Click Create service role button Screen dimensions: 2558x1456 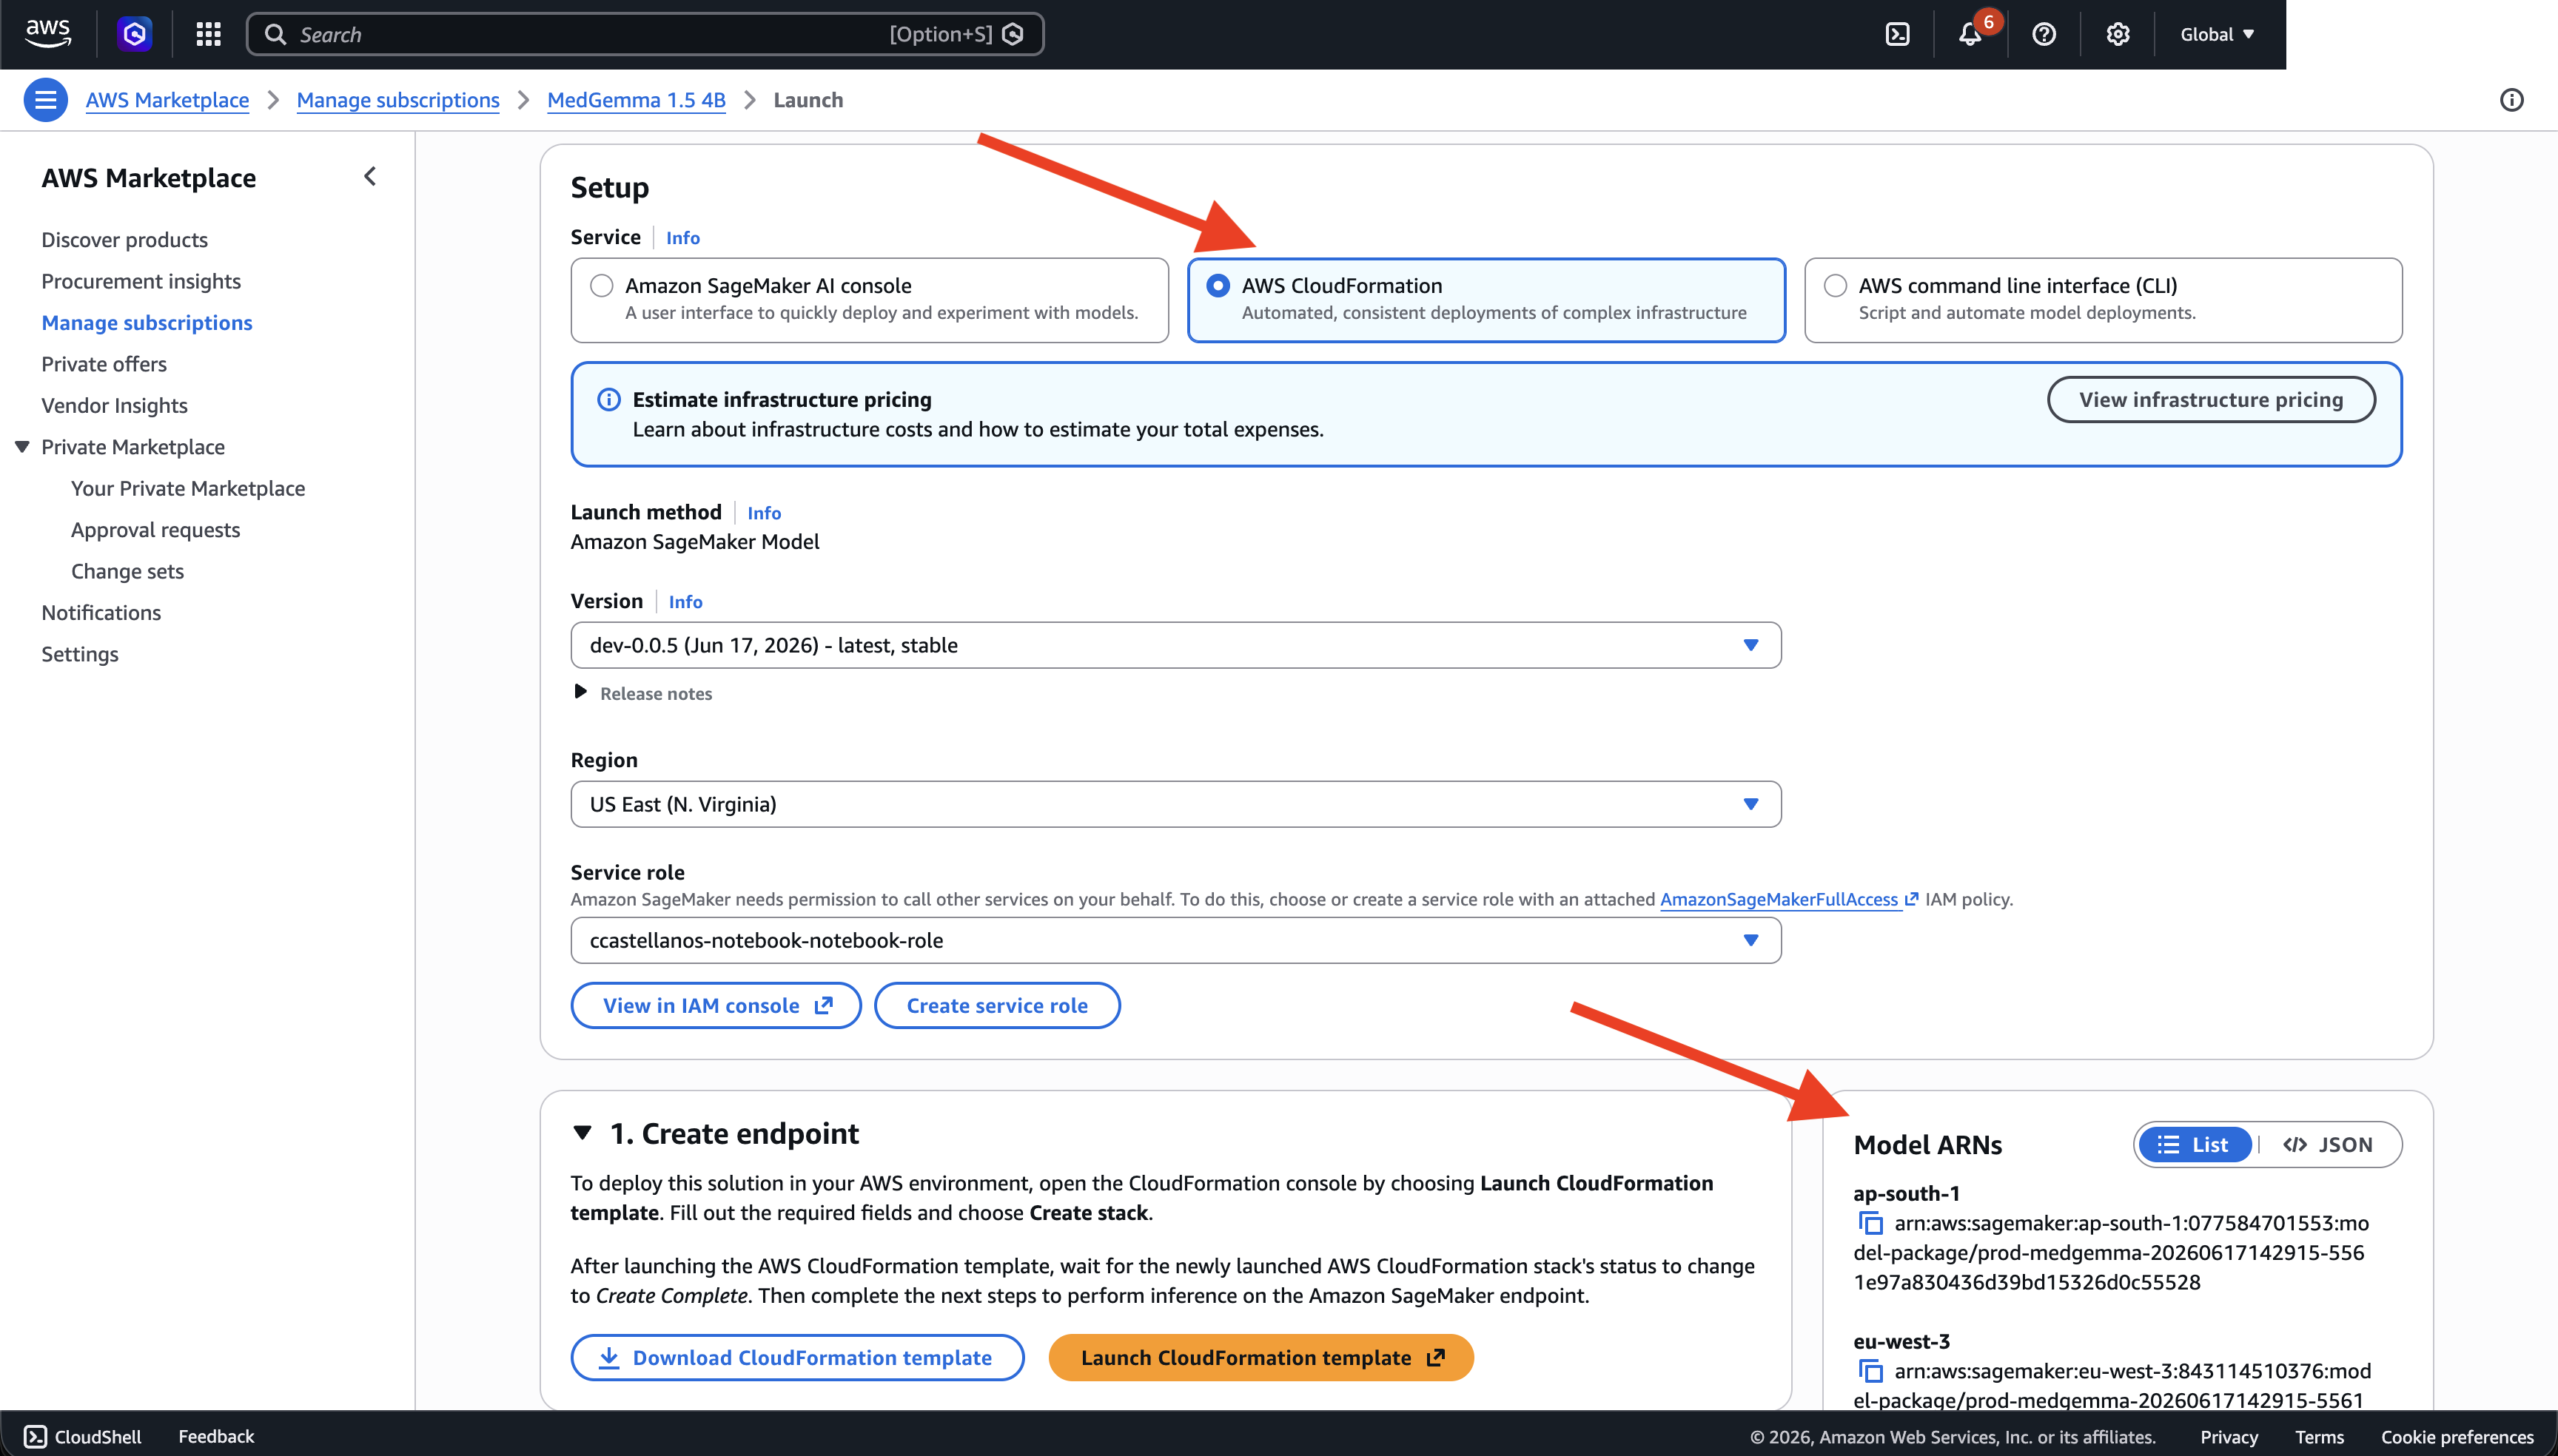pos(998,1006)
